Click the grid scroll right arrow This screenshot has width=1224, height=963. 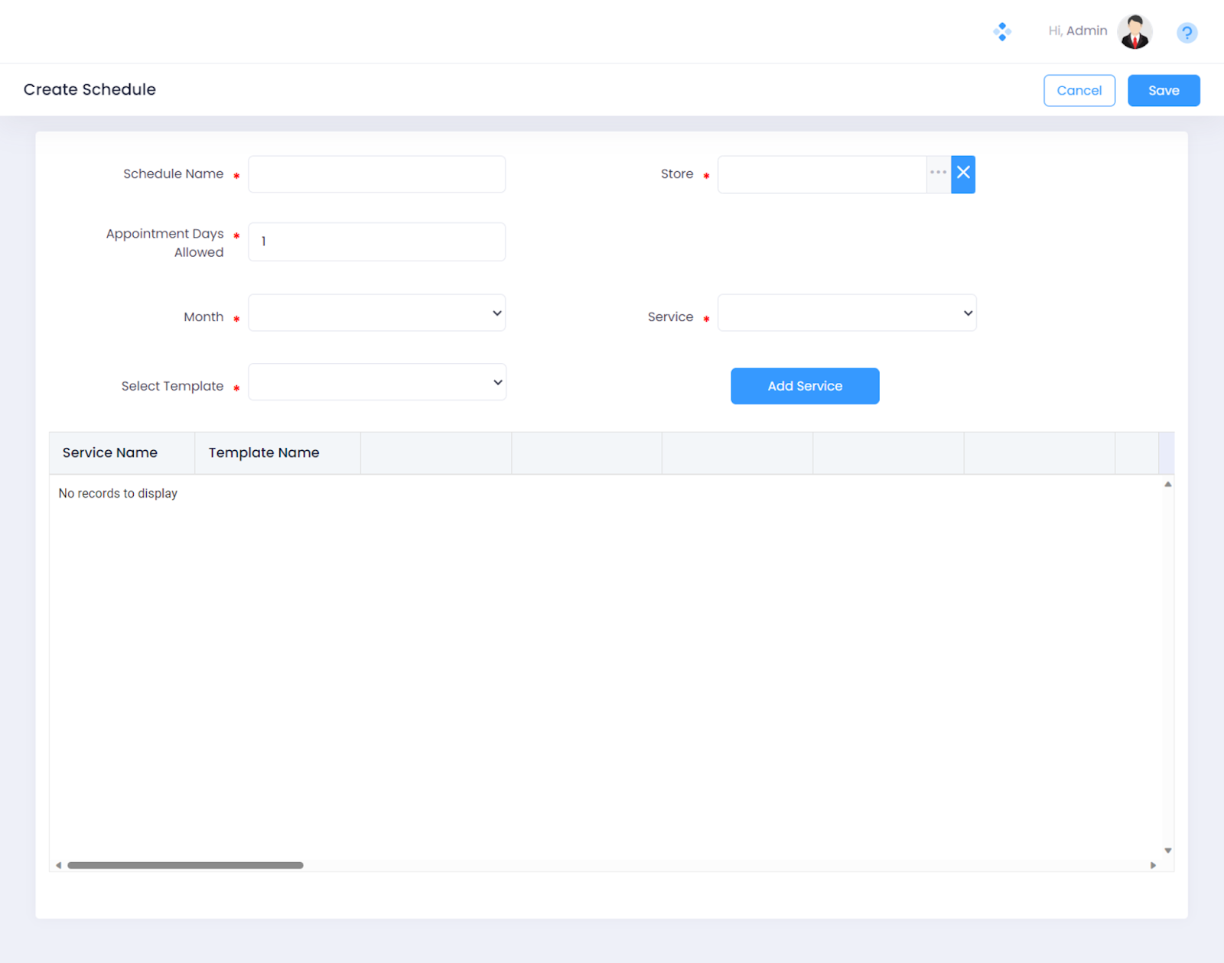[1153, 865]
